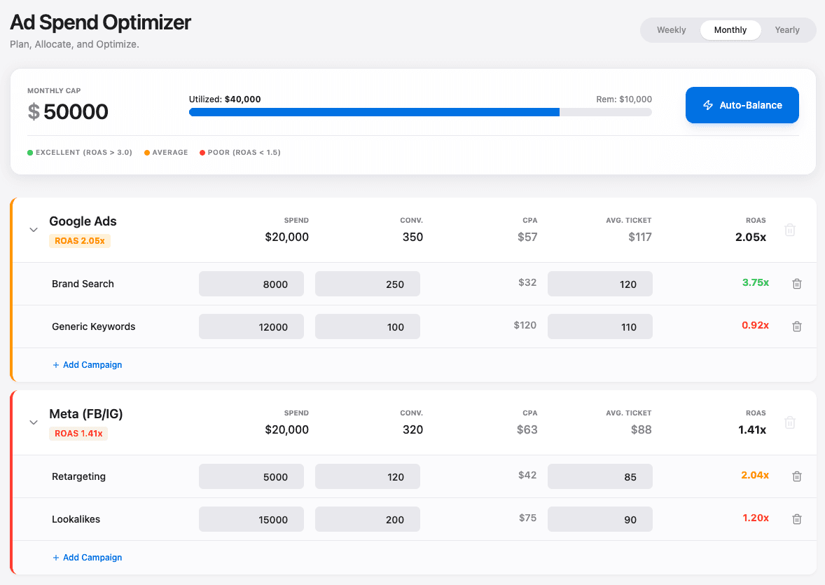The height and width of the screenshot is (585, 825).
Task: Select the Yearly budget view
Action: 787,29
